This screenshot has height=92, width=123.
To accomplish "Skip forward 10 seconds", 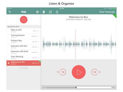I will click(96, 72).
